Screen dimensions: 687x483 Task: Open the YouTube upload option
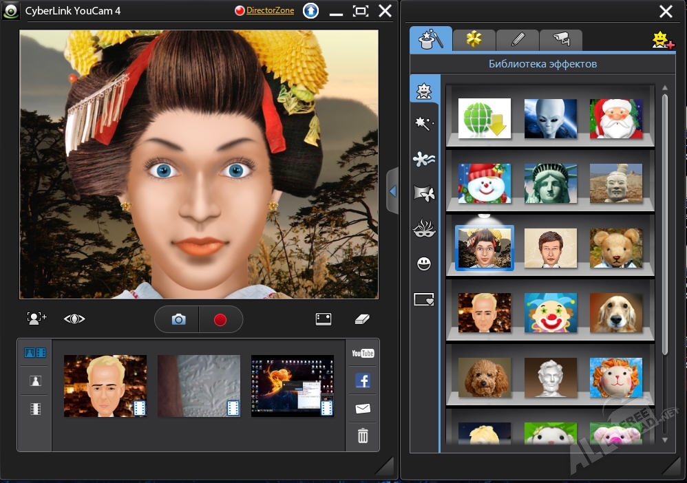(363, 354)
